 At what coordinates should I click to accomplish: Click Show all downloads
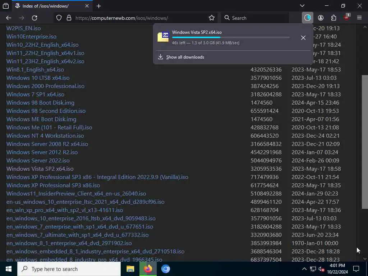185,57
